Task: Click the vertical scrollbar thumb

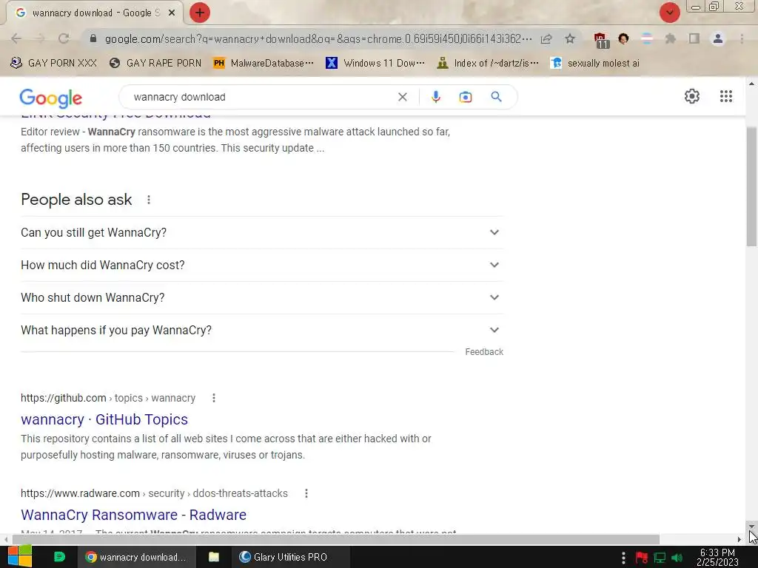Action: click(752, 187)
